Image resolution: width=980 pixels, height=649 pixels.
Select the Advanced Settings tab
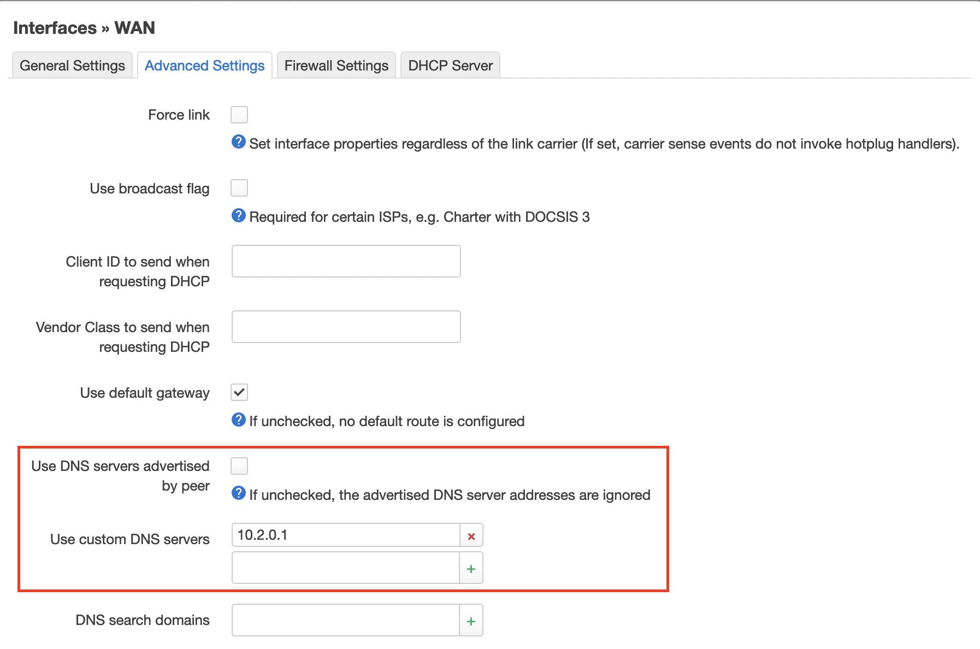click(205, 66)
